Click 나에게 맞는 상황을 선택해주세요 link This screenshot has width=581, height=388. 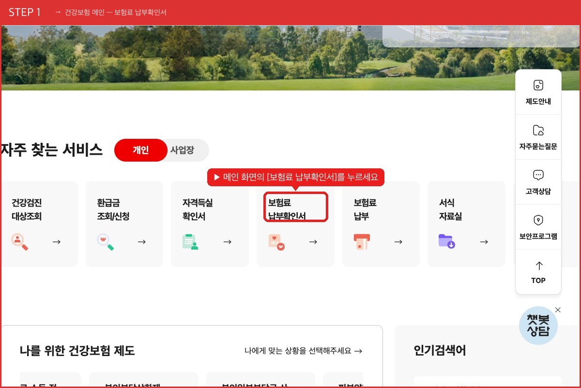tap(304, 351)
